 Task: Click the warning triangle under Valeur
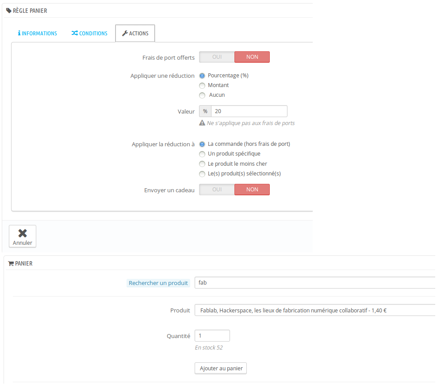pyautogui.click(x=202, y=123)
